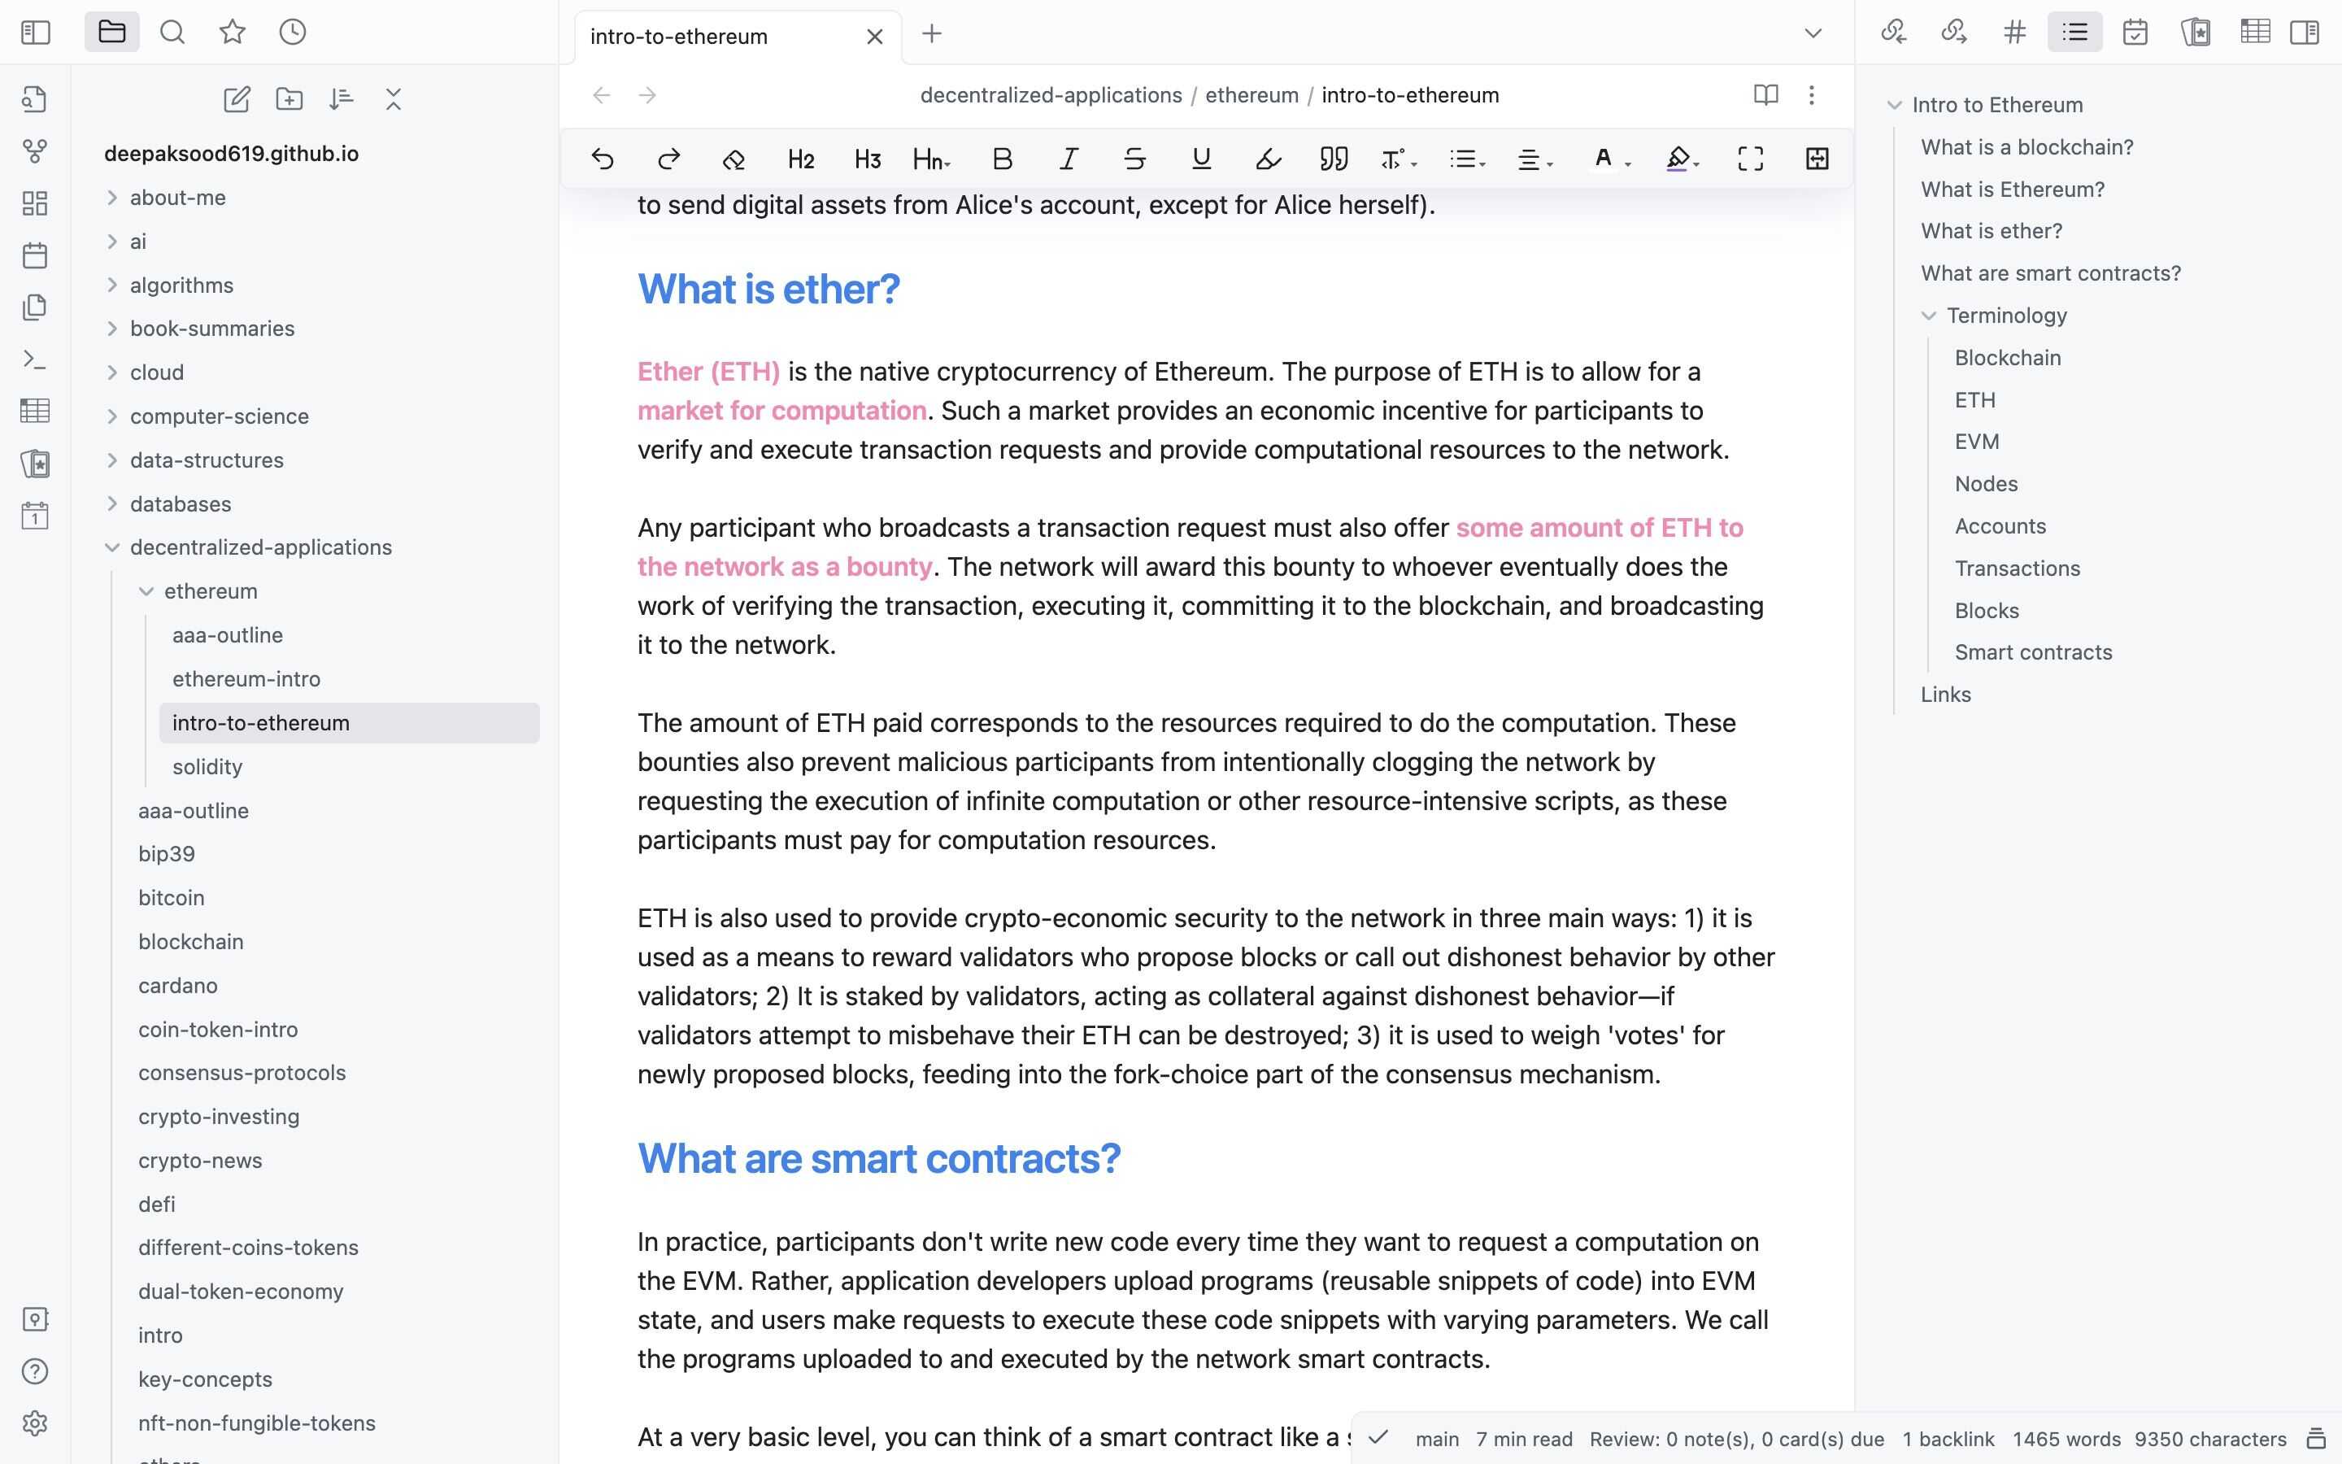Switch to the outline pane tab
This screenshot has width=2342, height=1464.
point(2075,32)
